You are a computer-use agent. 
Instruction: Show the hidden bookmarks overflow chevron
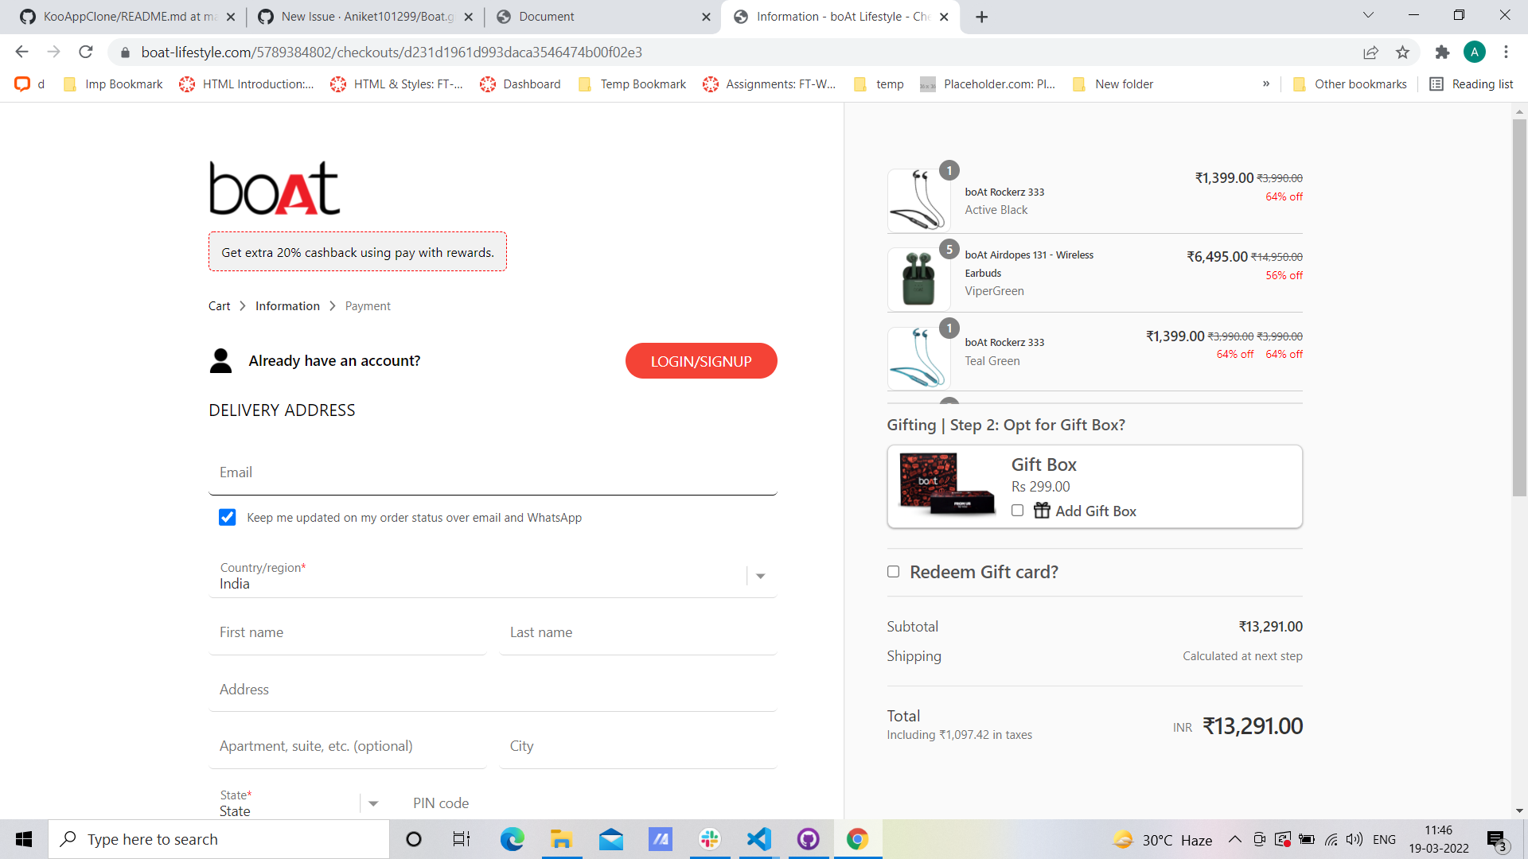point(1265,84)
